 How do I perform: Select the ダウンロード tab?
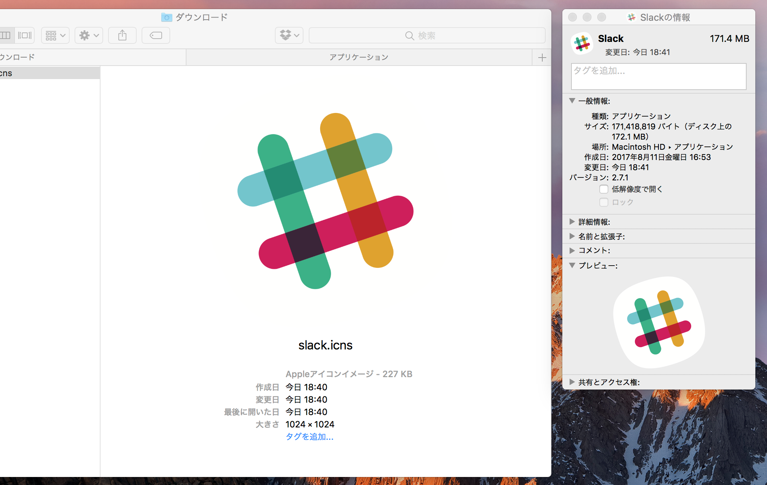pyautogui.click(x=93, y=57)
